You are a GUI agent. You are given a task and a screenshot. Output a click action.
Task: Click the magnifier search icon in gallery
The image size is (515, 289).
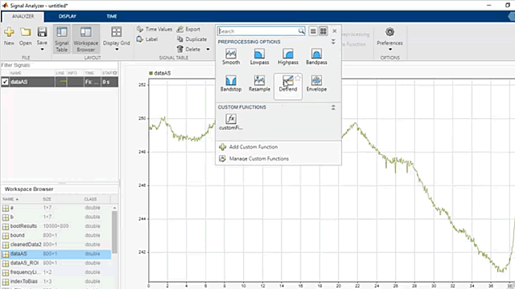pyautogui.click(x=301, y=31)
